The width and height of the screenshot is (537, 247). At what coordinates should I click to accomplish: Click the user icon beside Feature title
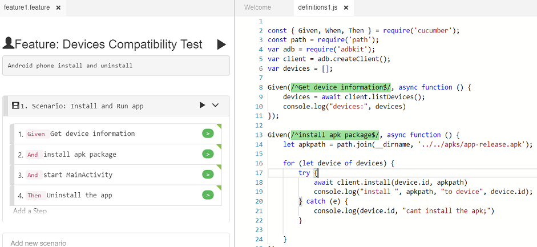click(9, 43)
